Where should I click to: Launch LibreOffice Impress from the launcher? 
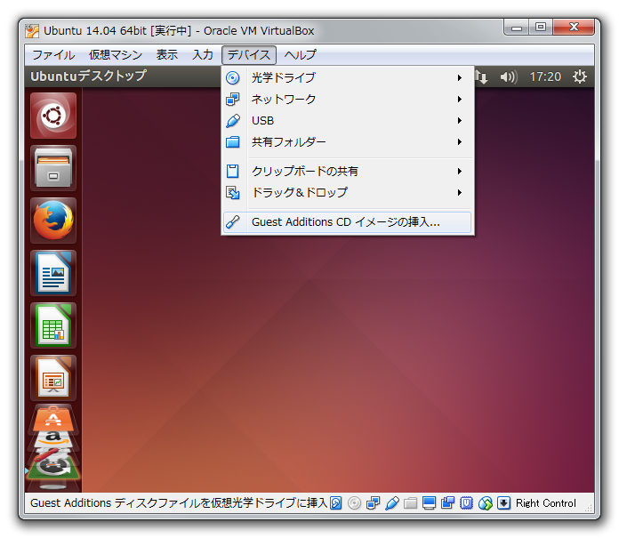[53, 378]
